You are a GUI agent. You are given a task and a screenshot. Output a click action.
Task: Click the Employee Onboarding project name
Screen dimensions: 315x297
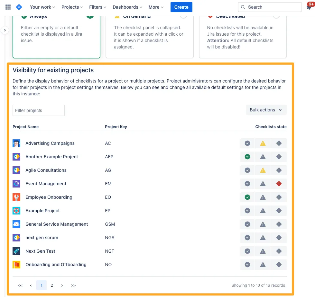click(49, 197)
